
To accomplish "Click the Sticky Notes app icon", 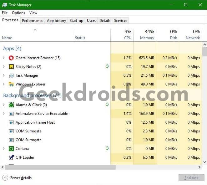I will click(11, 67).
